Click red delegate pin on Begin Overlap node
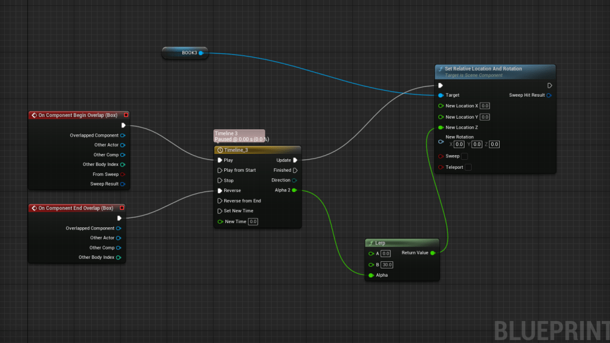 [x=126, y=115]
